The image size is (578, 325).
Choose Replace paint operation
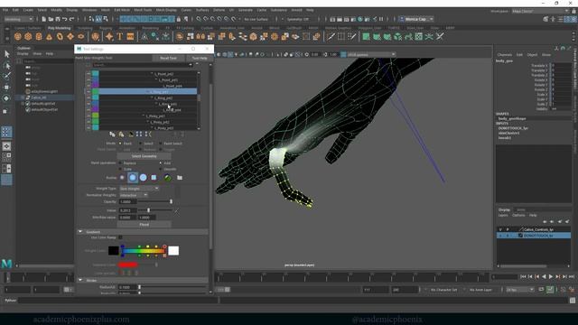click(x=120, y=162)
